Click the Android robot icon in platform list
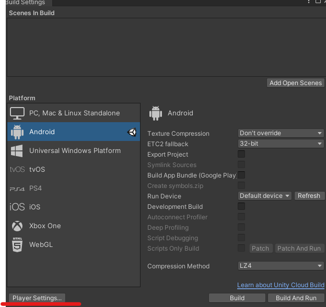The width and height of the screenshot is (326, 307). [17, 132]
